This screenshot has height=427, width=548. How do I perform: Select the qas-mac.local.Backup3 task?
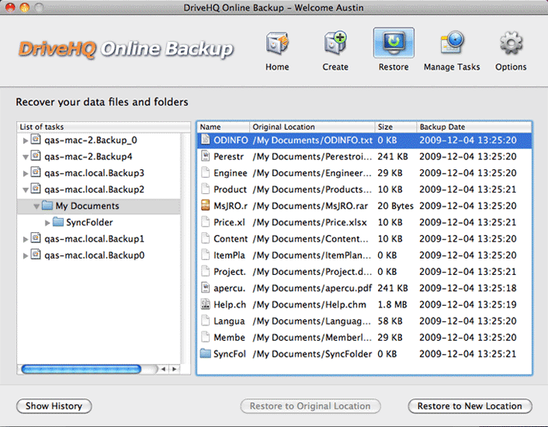tap(94, 173)
